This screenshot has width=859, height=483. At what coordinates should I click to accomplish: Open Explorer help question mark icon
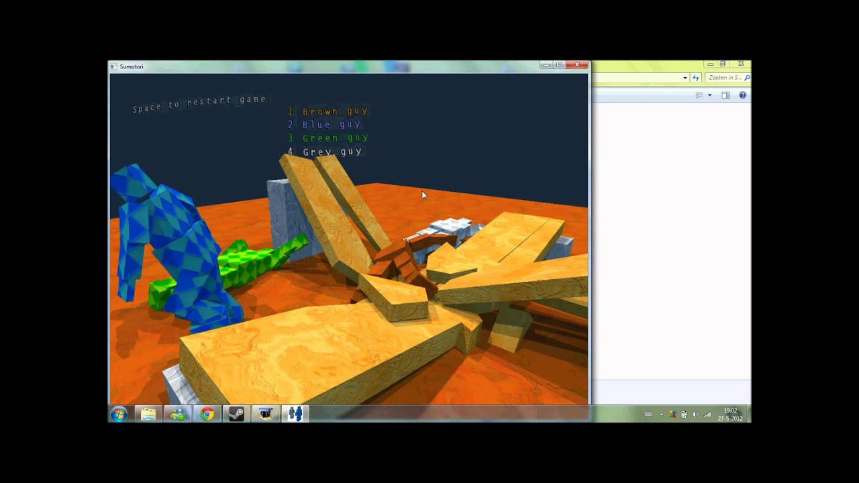pos(743,95)
